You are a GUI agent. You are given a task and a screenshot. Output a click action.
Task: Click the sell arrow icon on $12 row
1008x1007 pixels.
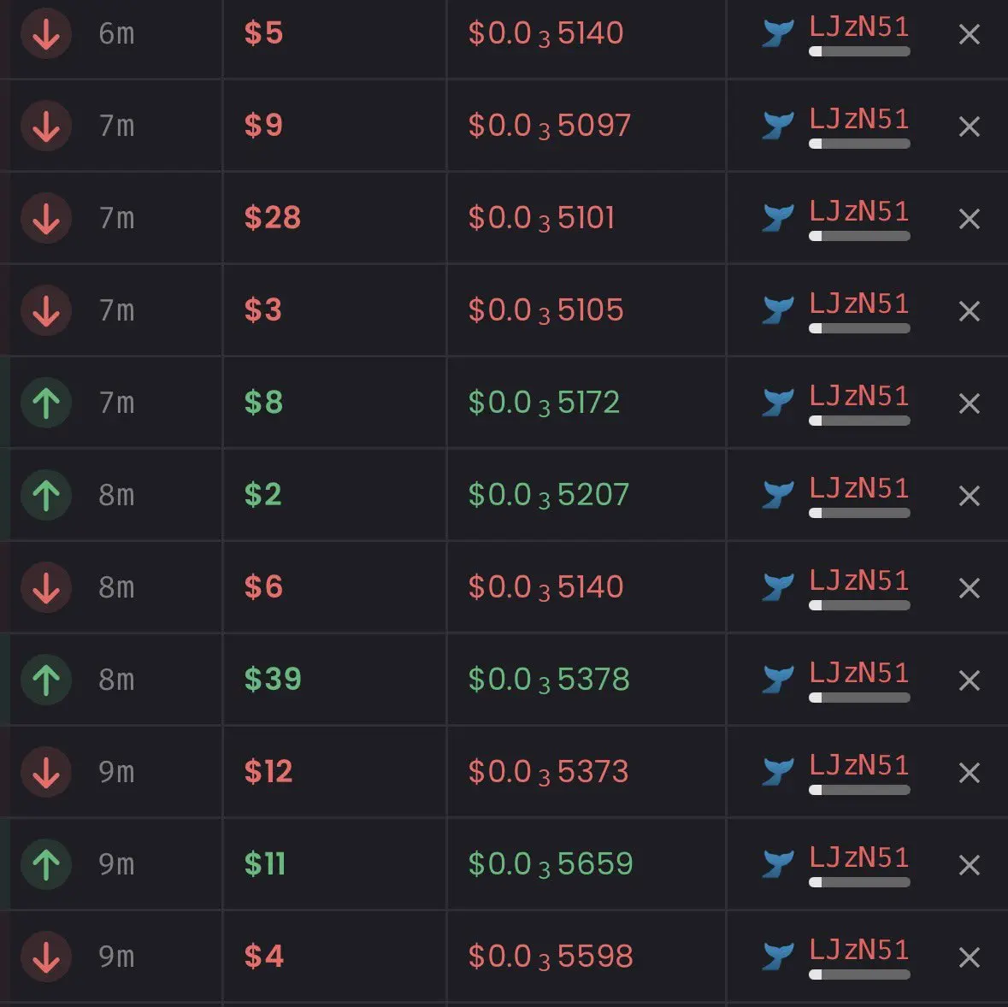pyautogui.click(x=45, y=772)
